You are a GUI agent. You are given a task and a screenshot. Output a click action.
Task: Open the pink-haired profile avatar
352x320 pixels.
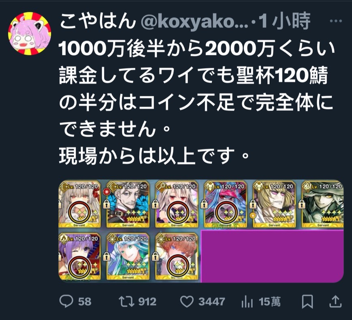point(30,34)
